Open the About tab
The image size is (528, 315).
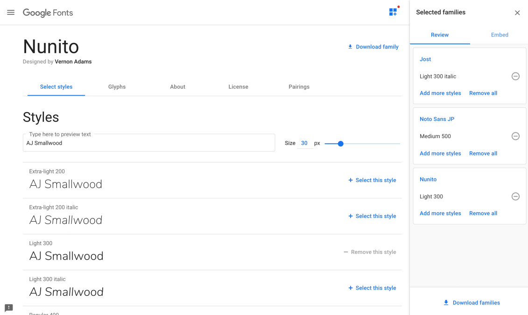point(177,87)
